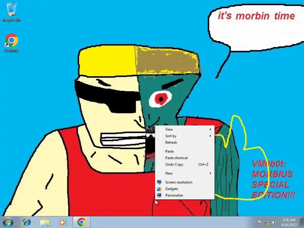
Task: Click the 9/18/2022 date text
Action: tap(289, 225)
